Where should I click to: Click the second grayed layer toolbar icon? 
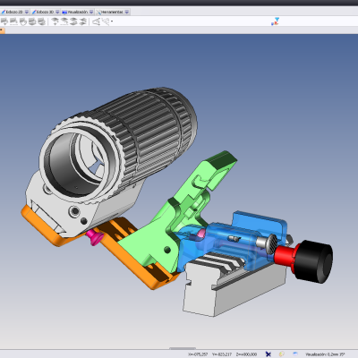[13, 21]
